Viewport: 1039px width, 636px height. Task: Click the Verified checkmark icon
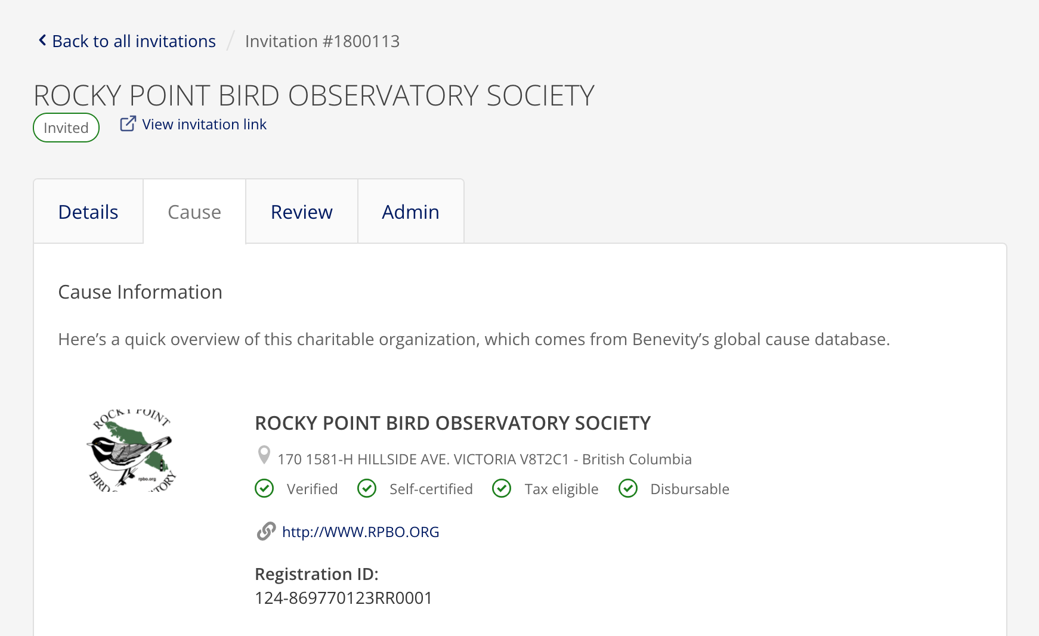pos(264,489)
